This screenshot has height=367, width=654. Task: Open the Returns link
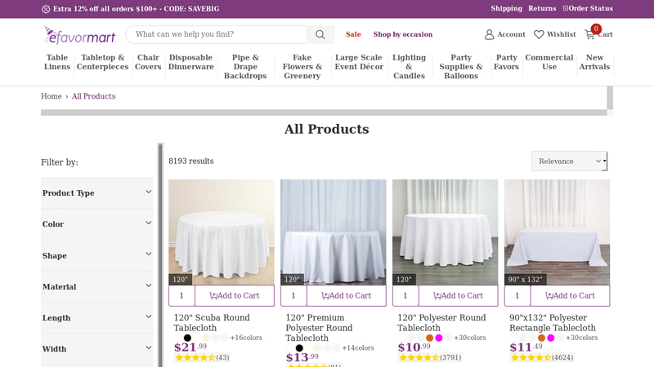point(542,8)
